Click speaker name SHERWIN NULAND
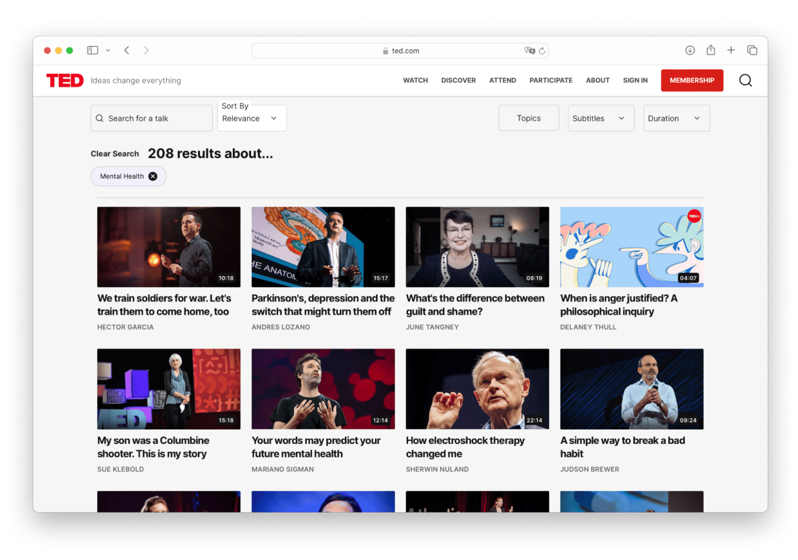This screenshot has height=560, width=798. coord(437,469)
